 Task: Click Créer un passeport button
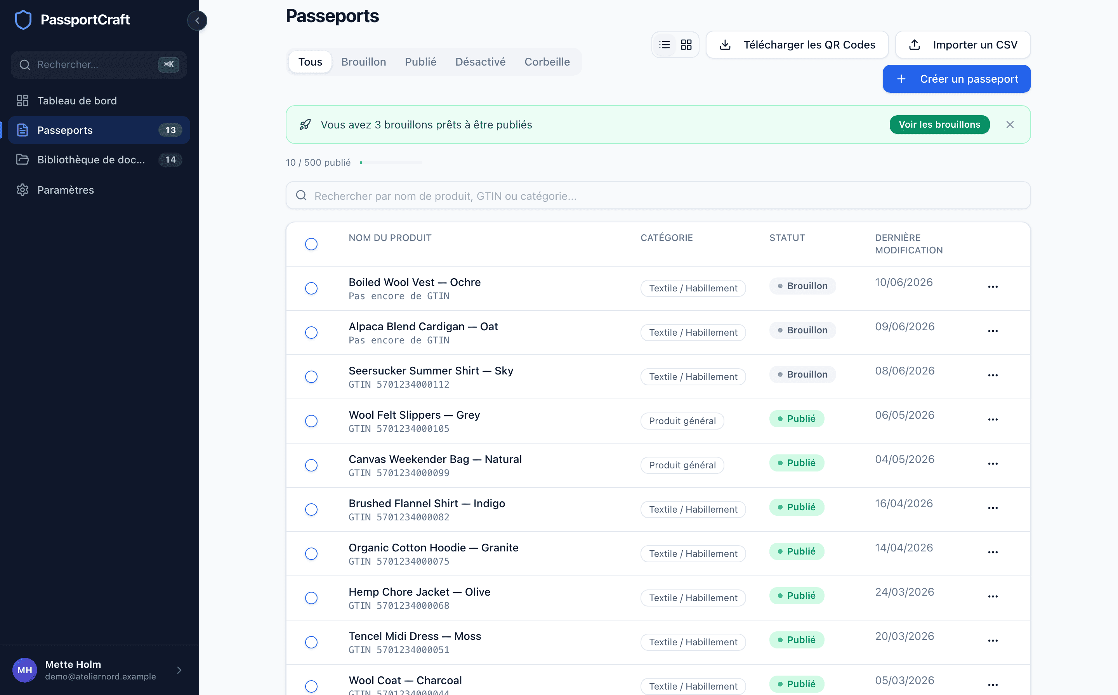pos(957,79)
